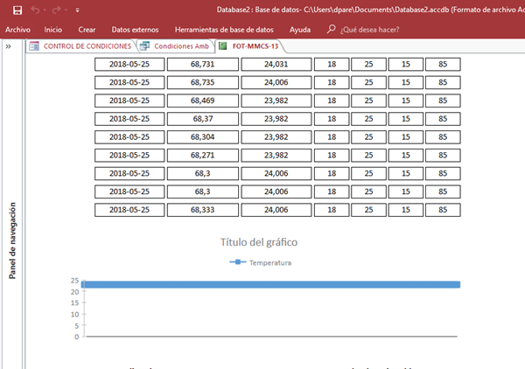Screen dimensions: 525x369
Task: Click the form icon on CONTROL DE CONDICIONES tab
Action: click(34, 46)
